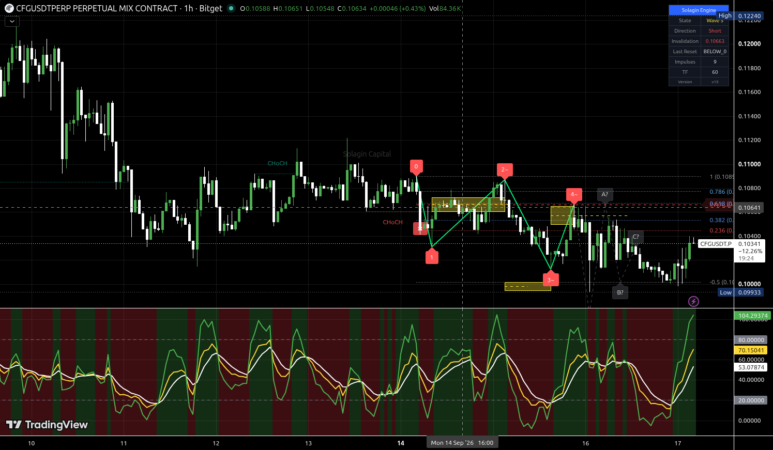Click the CFGUSDTPERP symbol logo icon
This screenshot has height=450, width=773.
[x=9, y=8]
